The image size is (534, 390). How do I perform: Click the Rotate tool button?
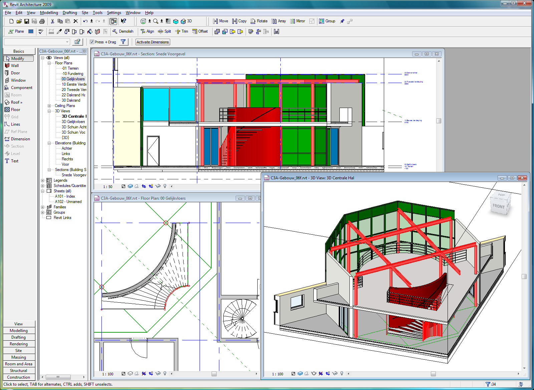(x=259, y=21)
